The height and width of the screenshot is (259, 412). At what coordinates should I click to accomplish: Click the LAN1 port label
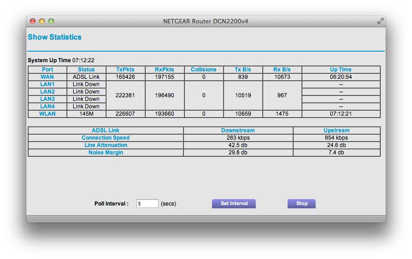47,84
